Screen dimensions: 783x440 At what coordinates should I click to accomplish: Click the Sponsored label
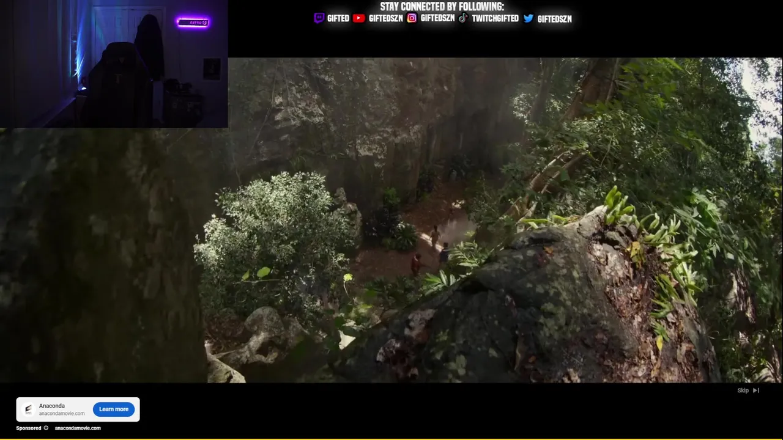click(29, 428)
